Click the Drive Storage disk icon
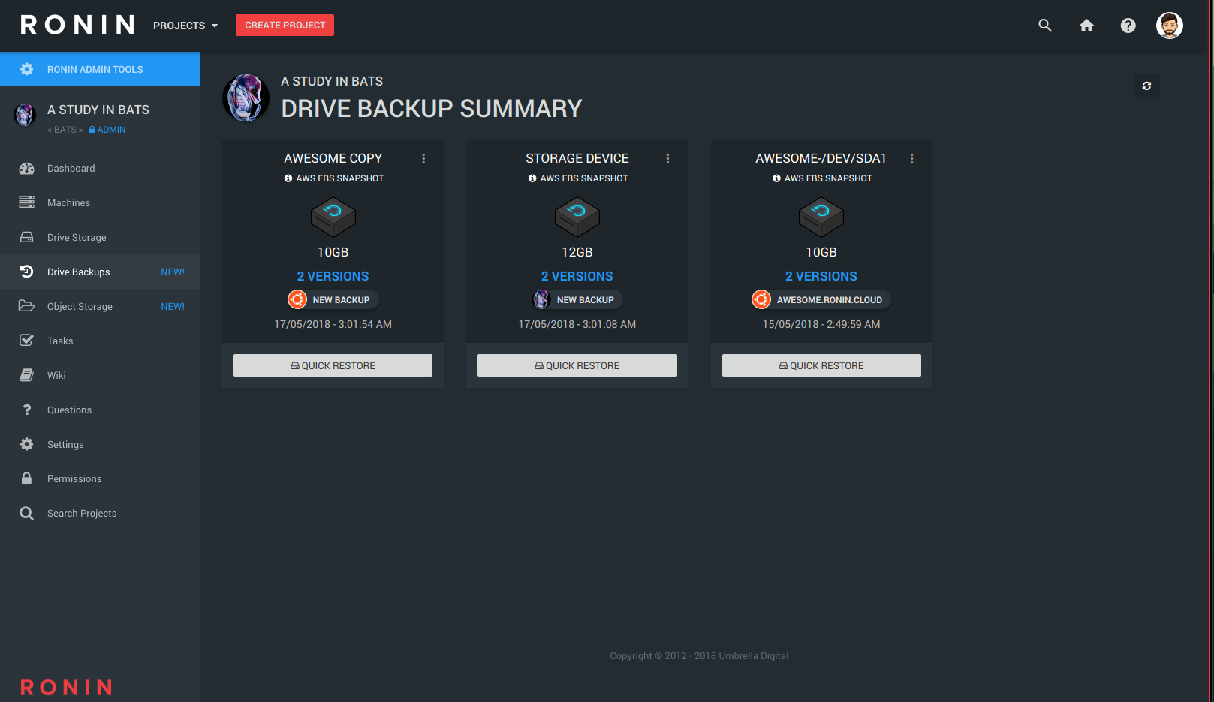The width and height of the screenshot is (1214, 702). point(26,237)
